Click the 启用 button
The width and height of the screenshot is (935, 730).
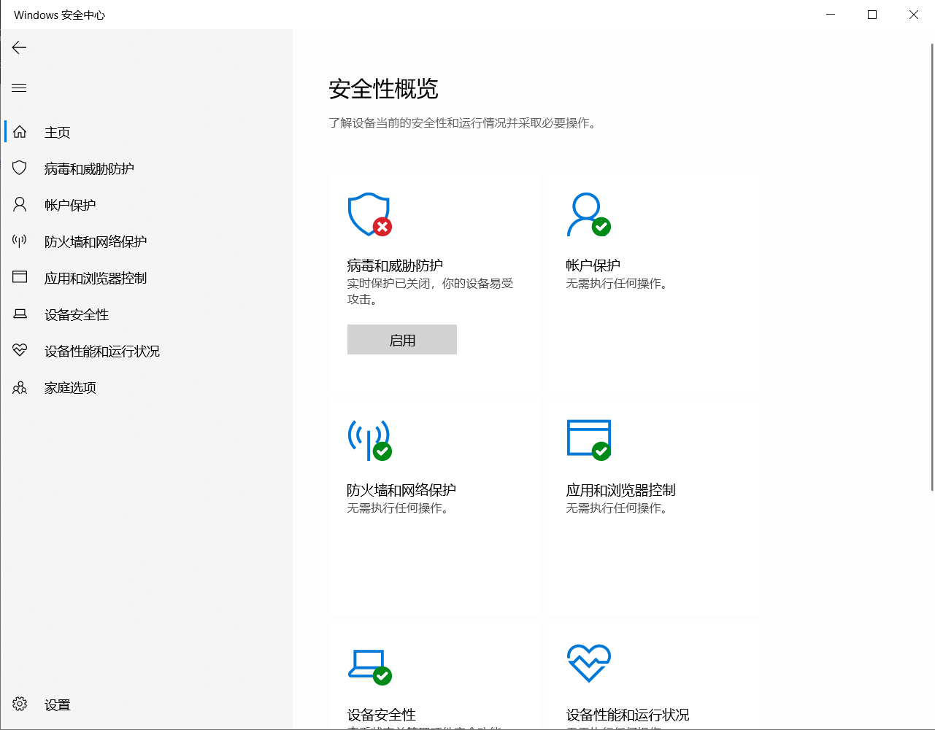click(x=402, y=340)
